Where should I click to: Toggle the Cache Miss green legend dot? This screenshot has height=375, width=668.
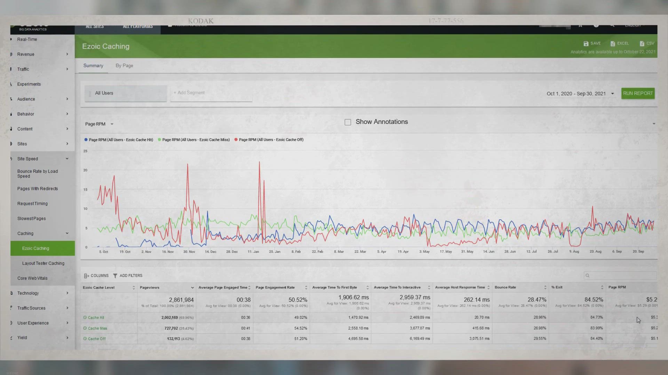coord(159,140)
